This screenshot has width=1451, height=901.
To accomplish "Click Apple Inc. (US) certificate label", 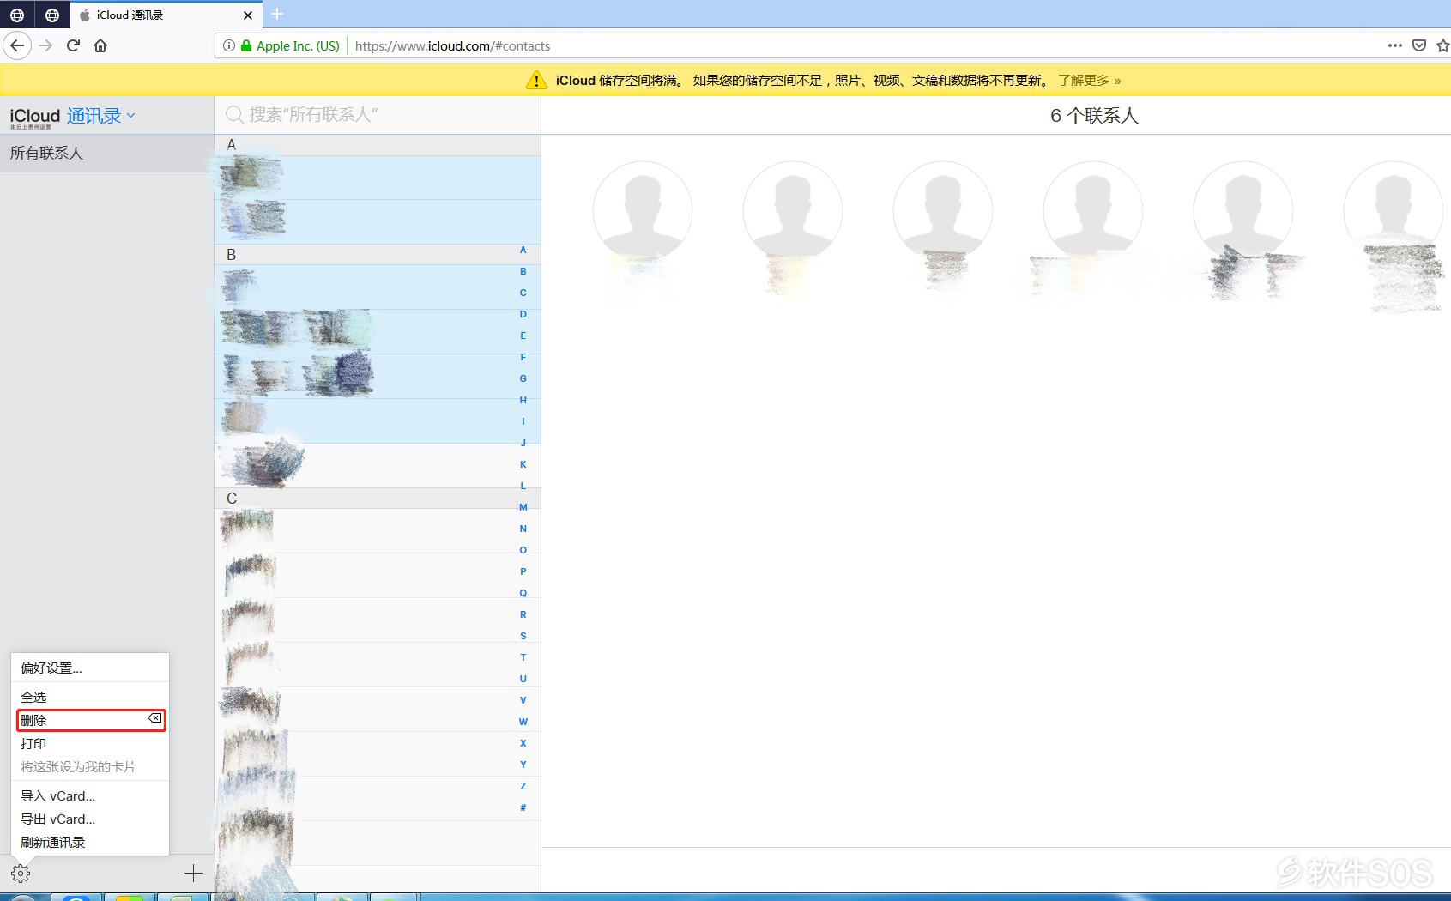I will [298, 45].
